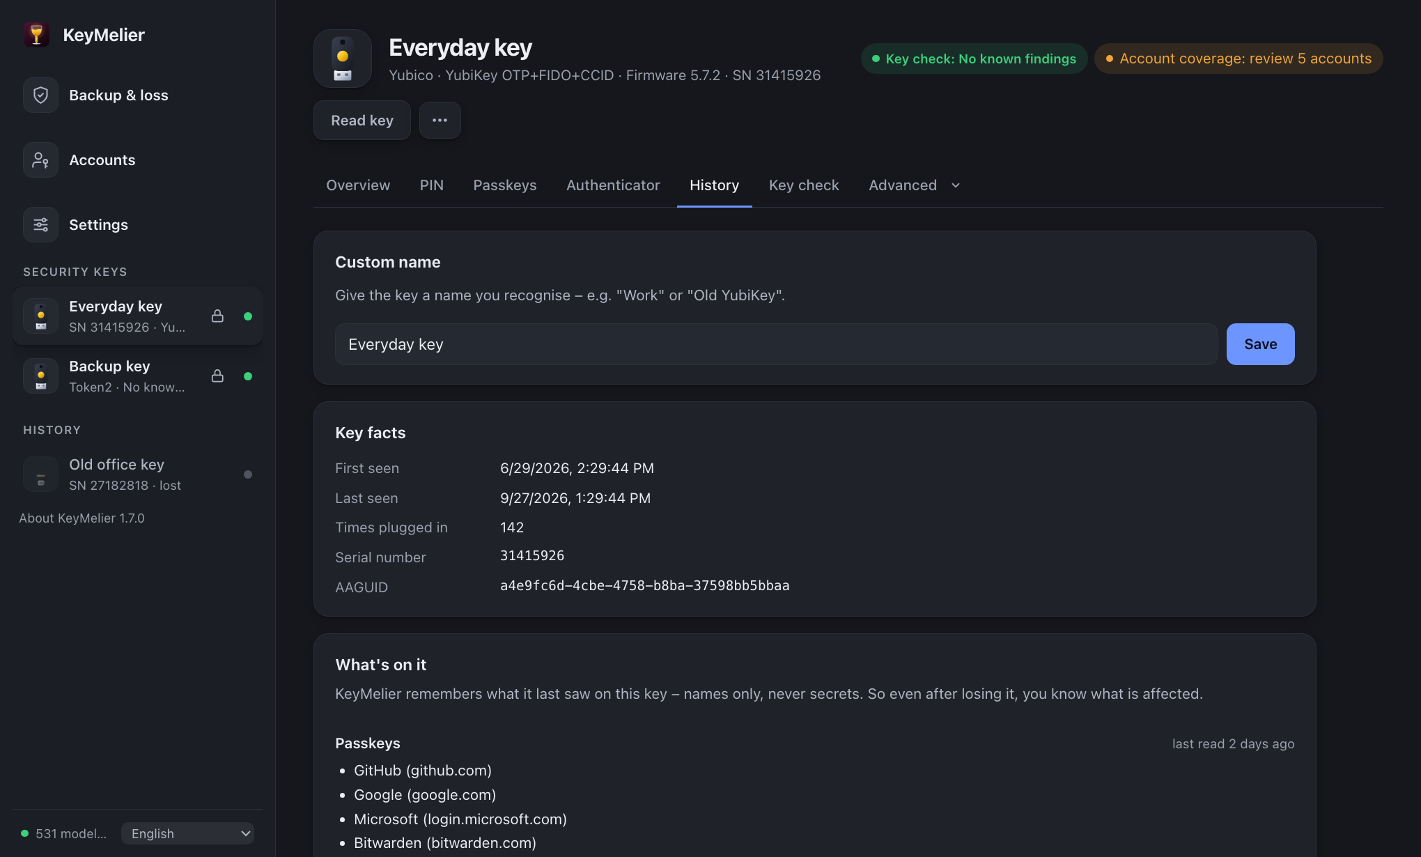Click the AAGUID value a4e9fc6d-4cbe
Screen dimensions: 1421x857
(644, 585)
